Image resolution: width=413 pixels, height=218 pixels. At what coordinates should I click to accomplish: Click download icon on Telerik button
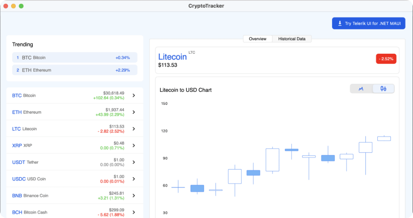pos(340,23)
